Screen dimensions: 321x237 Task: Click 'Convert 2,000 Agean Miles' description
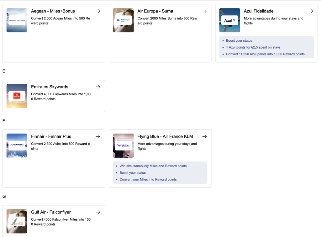(x=61, y=21)
